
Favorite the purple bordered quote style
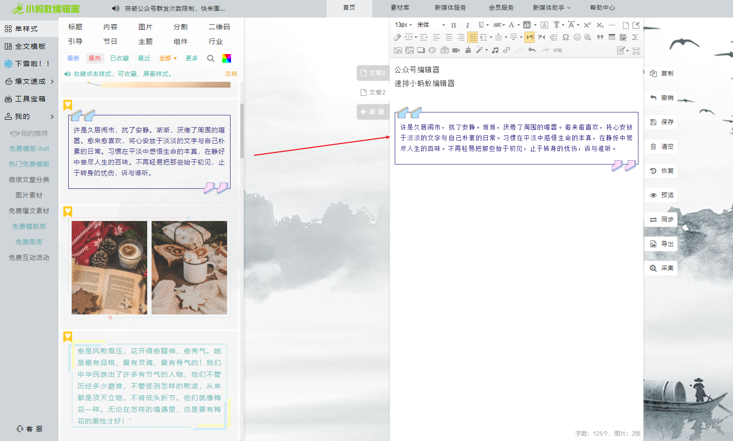68,105
